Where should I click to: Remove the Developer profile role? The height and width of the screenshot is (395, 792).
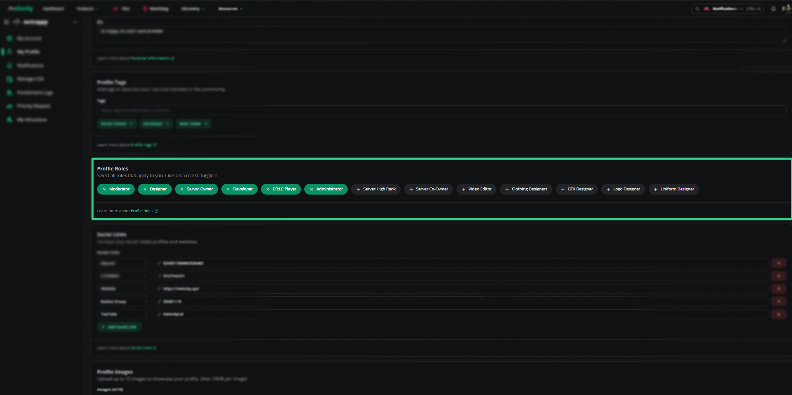pos(239,189)
